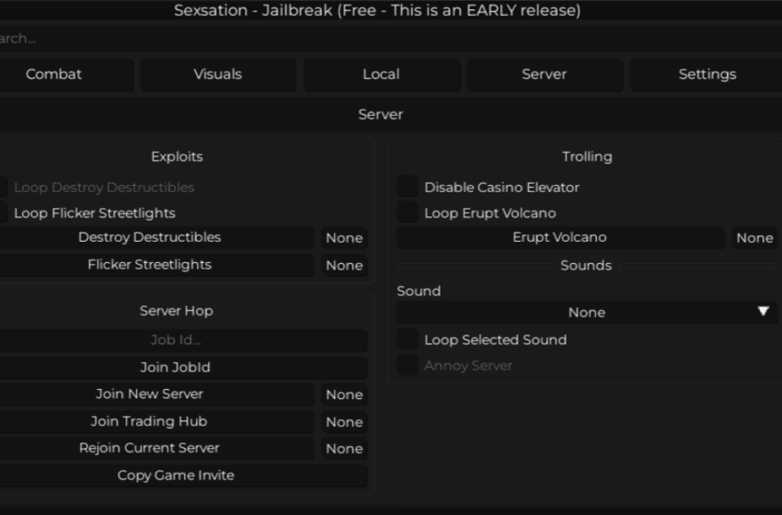782x515 pixels.
Task: Click the Sound label above the dropdown
Action: [419, 291]
